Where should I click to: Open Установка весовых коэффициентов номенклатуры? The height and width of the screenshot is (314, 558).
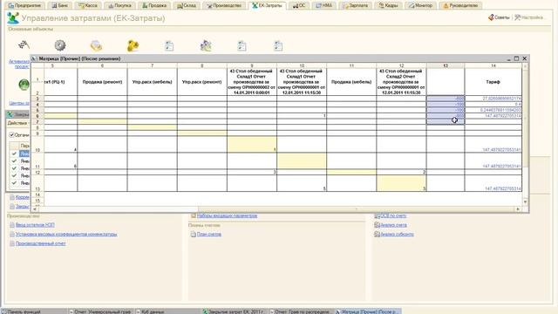point(66,235)
